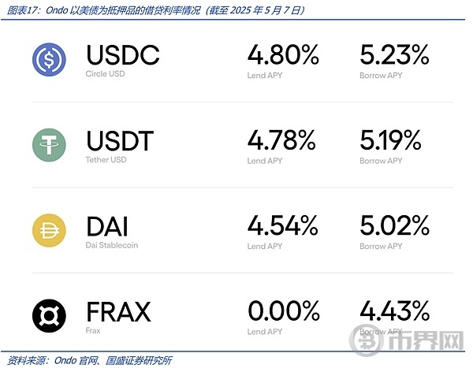The image size is (473, 368).
Task: Click USDC 4.80% Lend APY value
Action: click(283, 54)
